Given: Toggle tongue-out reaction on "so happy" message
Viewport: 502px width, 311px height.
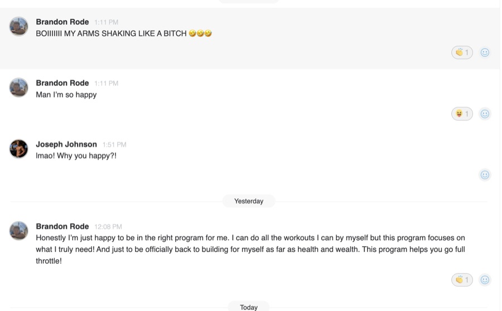Looking at the screenshot, I should [x=462, y=114].
